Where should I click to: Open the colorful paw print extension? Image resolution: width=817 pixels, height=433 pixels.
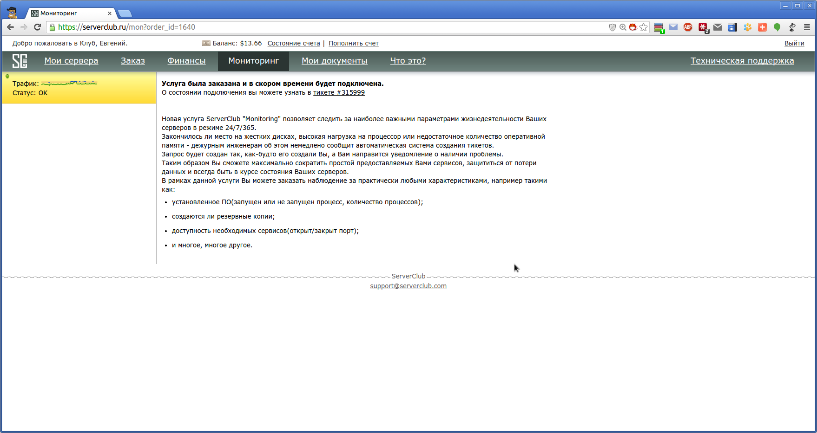747,27
